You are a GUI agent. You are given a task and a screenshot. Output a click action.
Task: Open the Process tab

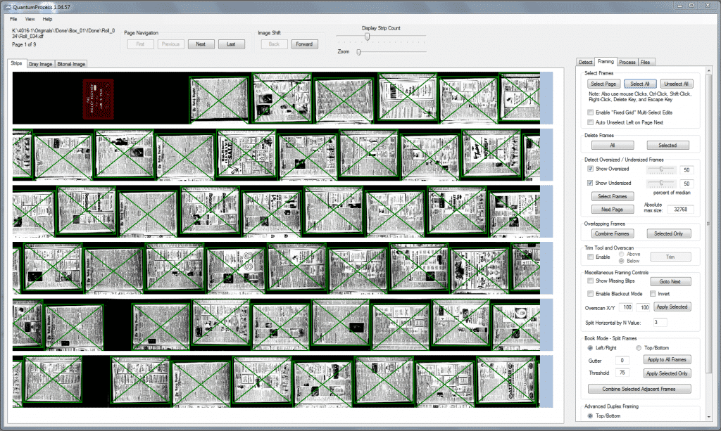627,62
